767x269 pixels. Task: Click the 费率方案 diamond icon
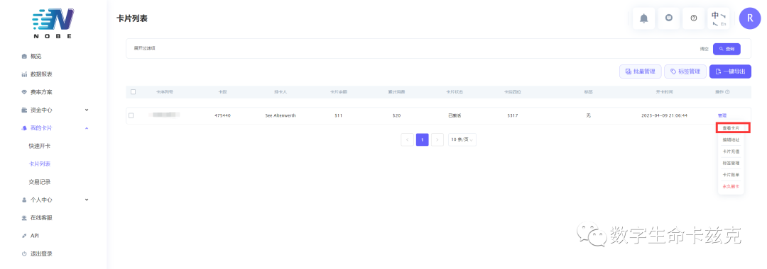coord(24,92)
